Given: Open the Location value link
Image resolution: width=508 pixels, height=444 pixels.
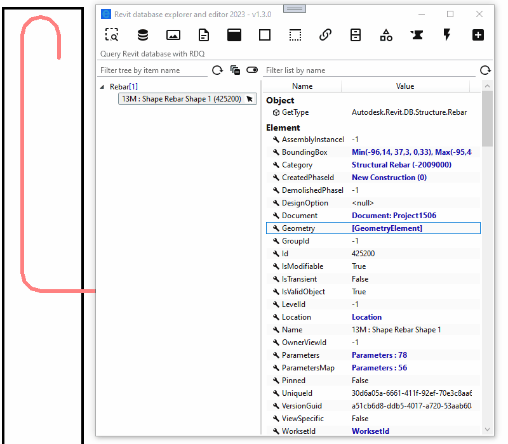Looking at the screenshot, I should 367,317.
